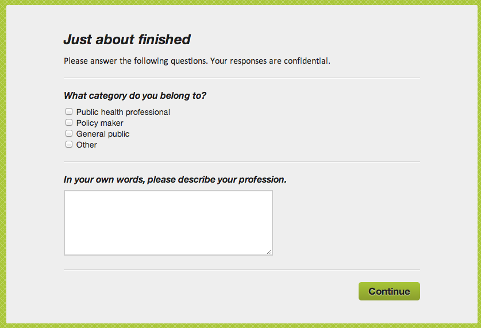Click the confidential responses notice sentence
Image resolution: width=481 pixels, height=328 pixels.
click(x=197, y=60)
